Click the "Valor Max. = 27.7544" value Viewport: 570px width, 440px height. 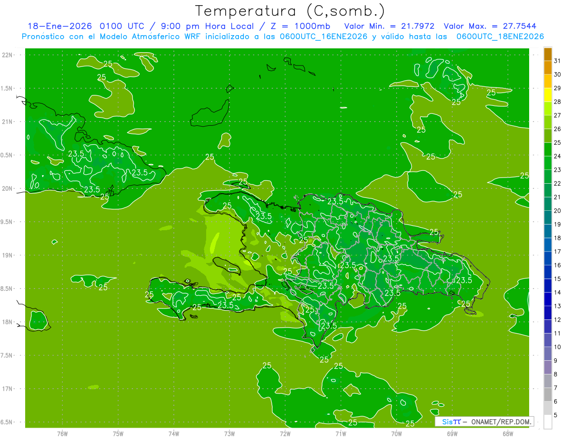tap(490, 26)
